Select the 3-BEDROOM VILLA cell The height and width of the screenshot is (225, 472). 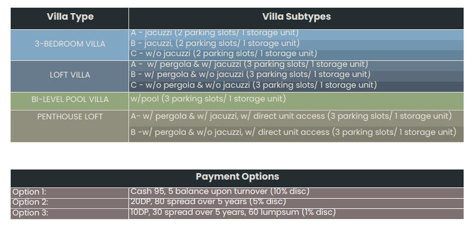[x=69, y=45]
